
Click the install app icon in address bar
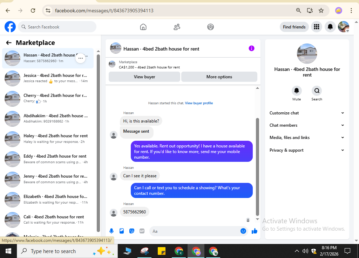tap(310, 11)
